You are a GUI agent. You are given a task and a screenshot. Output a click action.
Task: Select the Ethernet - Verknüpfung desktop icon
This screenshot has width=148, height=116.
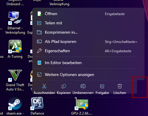click(x=15, y=23)
